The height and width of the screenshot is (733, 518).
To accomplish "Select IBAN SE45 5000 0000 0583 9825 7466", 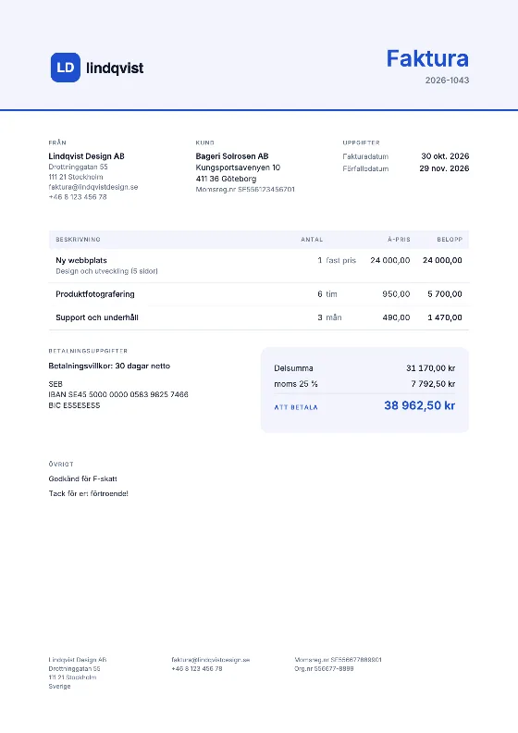I will (118, 394).
